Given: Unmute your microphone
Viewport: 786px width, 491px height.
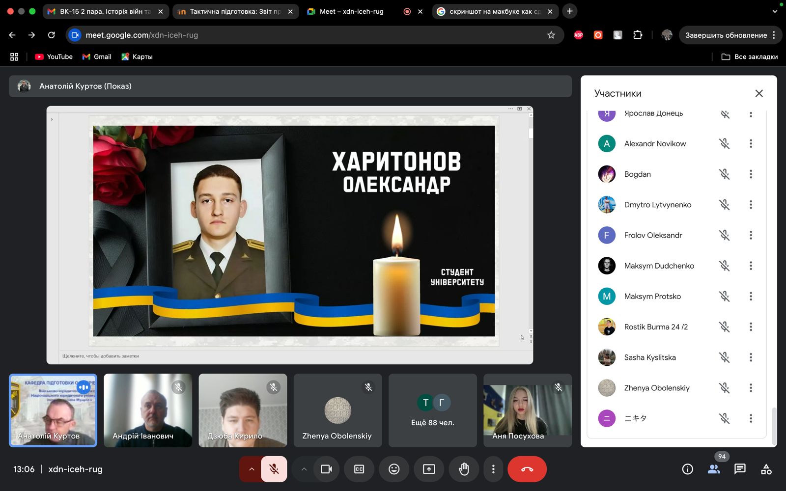Looking at the screenshot, I should point(274,469).
